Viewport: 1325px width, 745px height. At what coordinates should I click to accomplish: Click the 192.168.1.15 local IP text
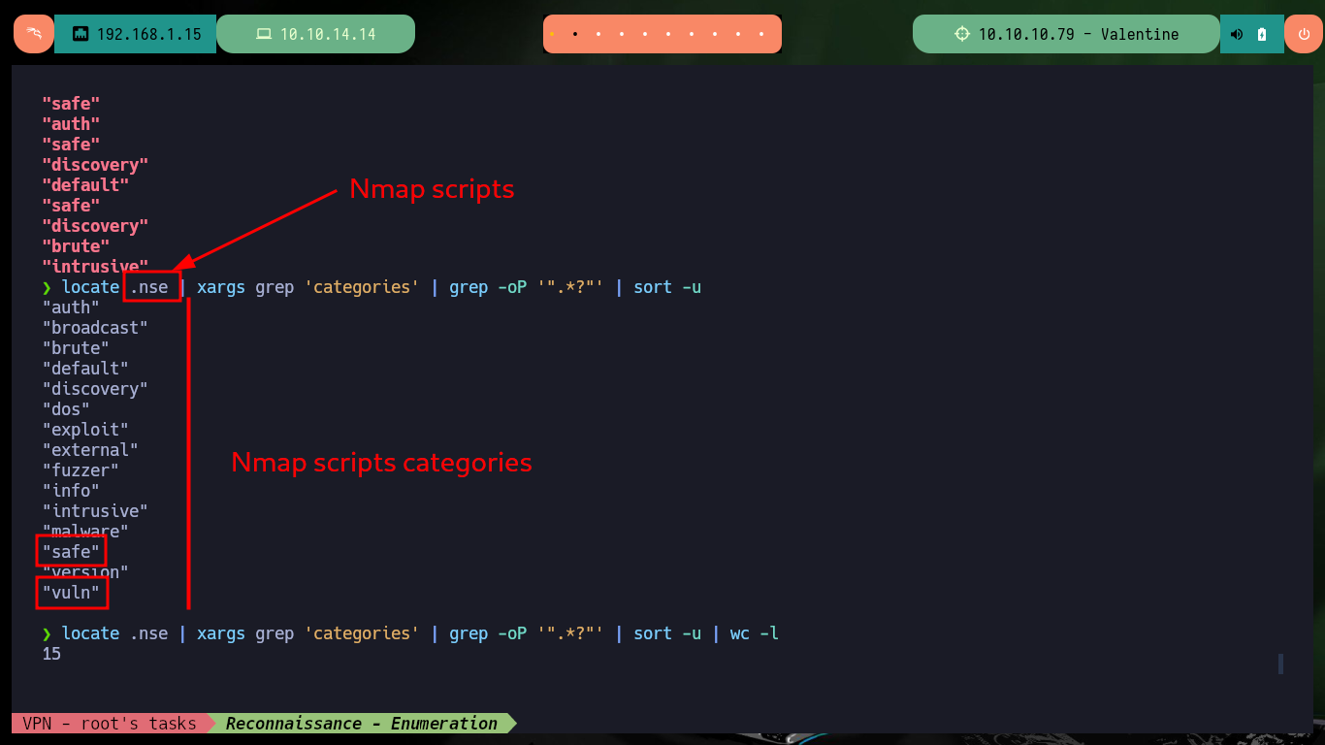(148, 34)
